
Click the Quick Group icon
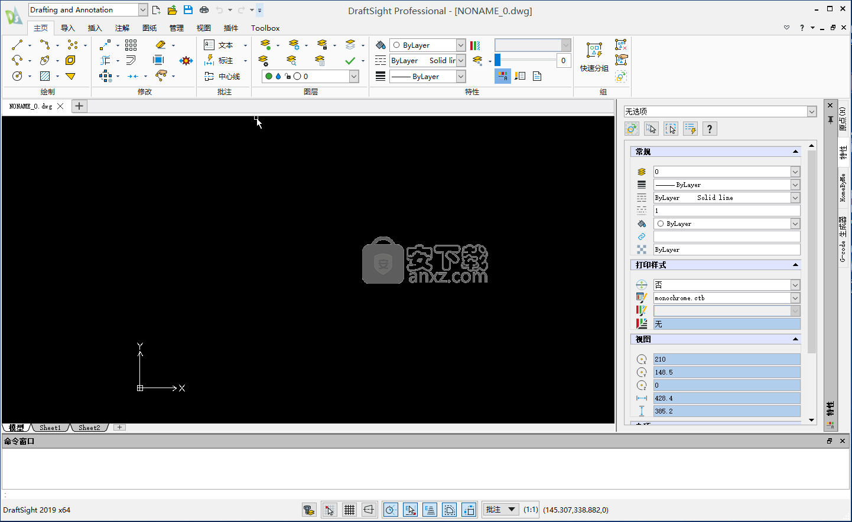pos(594,57)
